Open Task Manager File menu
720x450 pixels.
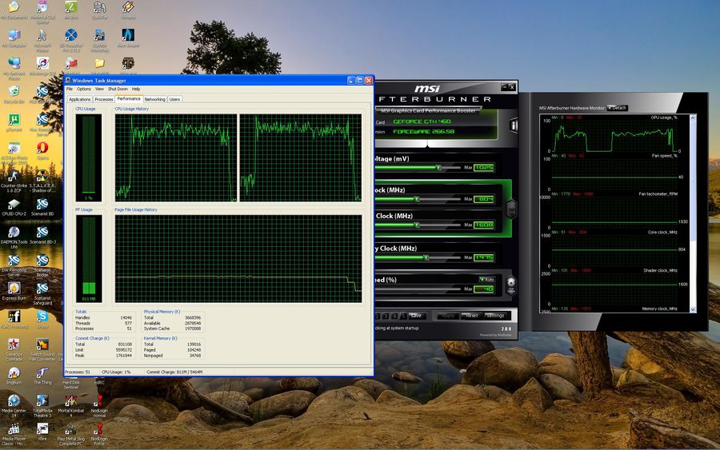[x=70, y=89]
